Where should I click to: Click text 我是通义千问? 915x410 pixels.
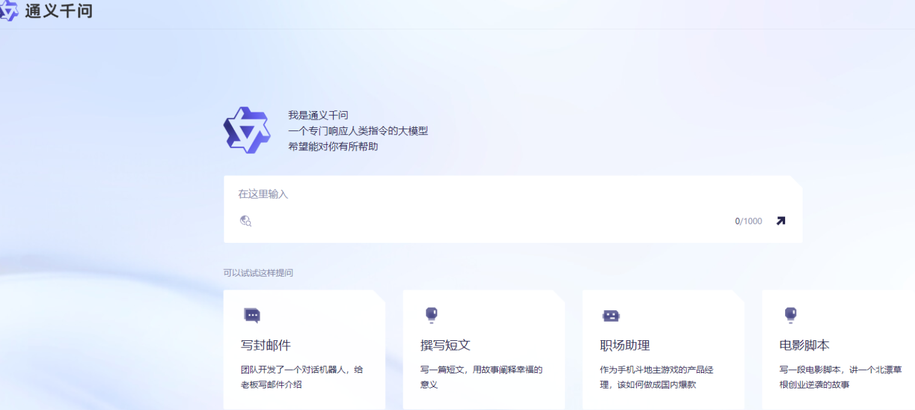(x=318, y=115)
